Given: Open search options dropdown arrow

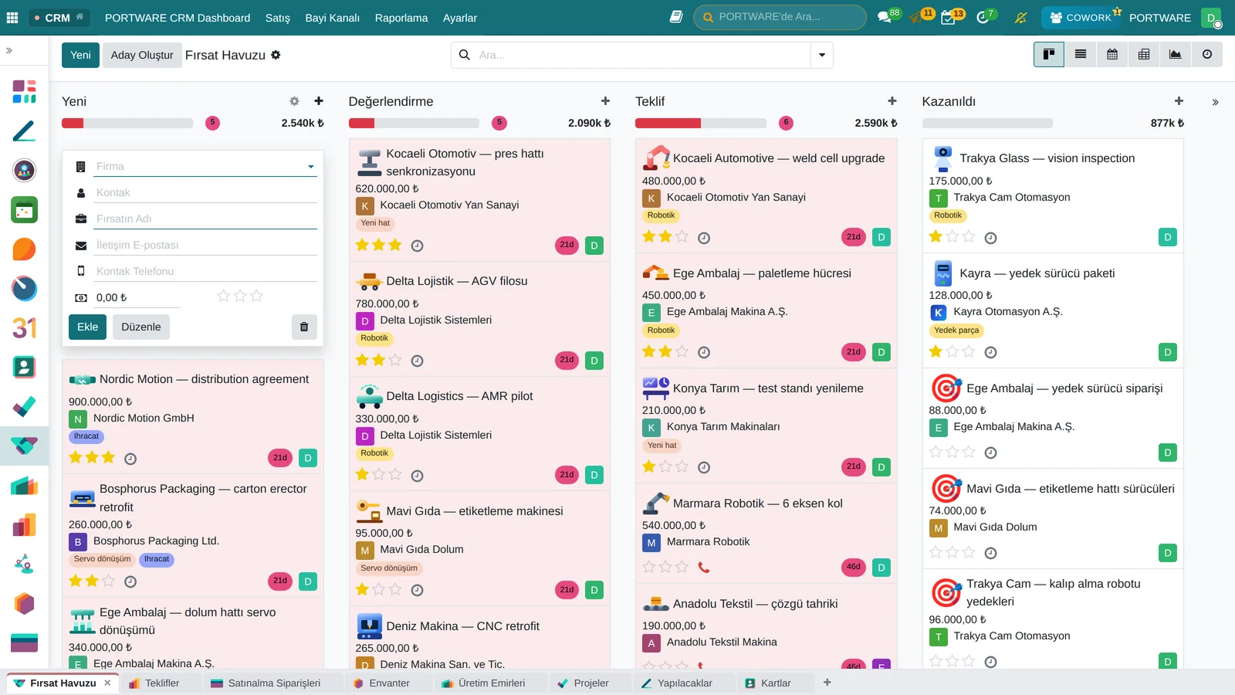Looking at the screenshot, I should point(822,55).
